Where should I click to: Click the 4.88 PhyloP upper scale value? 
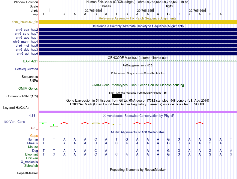32,116
